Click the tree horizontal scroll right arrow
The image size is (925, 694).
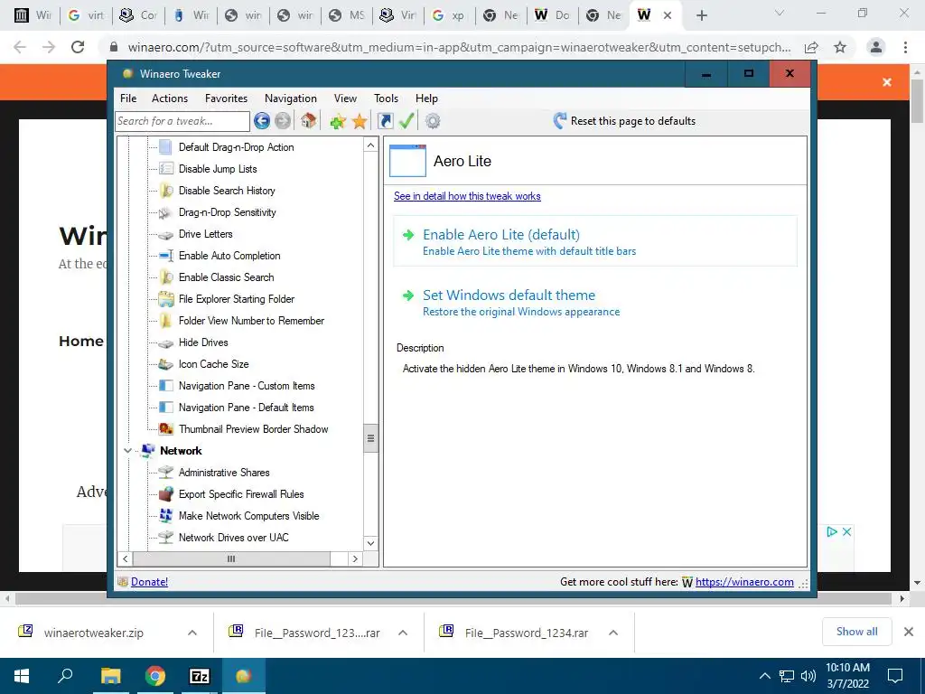354,558
